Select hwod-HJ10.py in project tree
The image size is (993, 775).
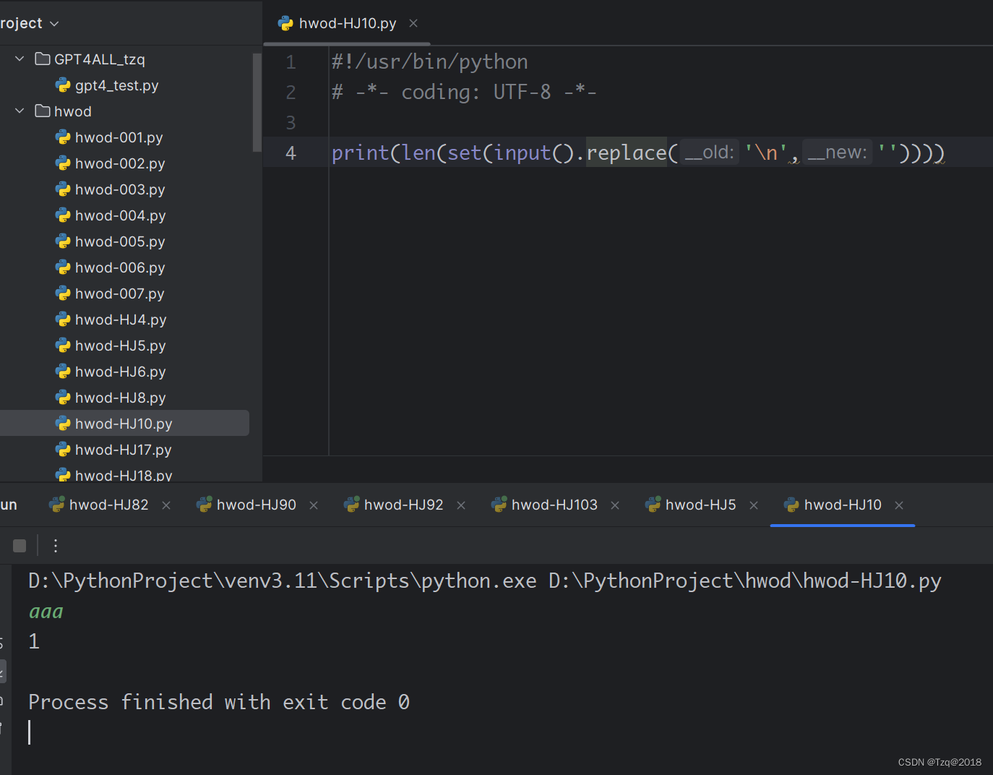[124, 423]
